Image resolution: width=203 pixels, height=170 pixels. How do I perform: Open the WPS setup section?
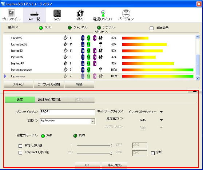(80, 15)
